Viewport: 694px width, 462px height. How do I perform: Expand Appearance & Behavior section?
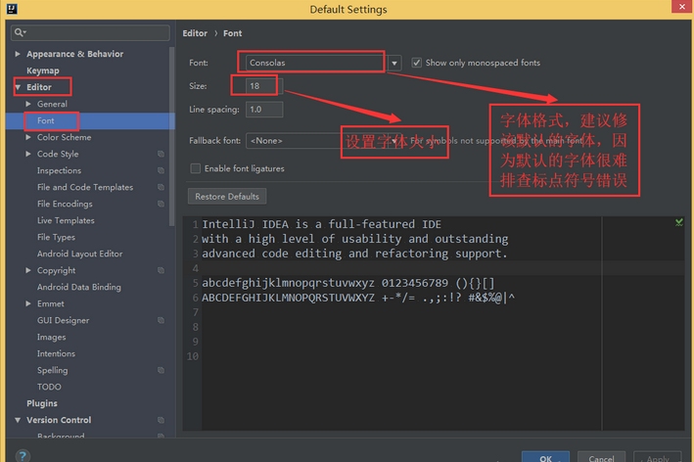tap(18, 54)
